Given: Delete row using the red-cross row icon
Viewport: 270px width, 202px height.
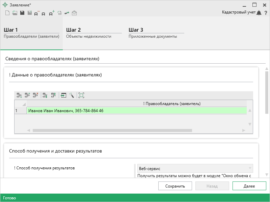Looking at the screenshot, I should point(35,95).
